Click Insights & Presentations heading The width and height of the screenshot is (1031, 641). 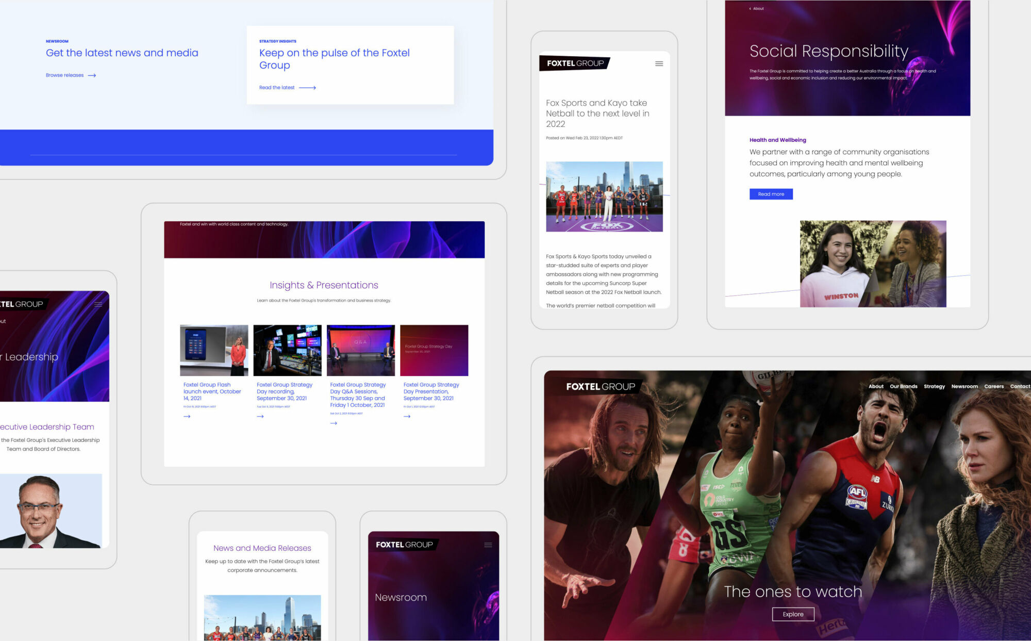point(324,285)
